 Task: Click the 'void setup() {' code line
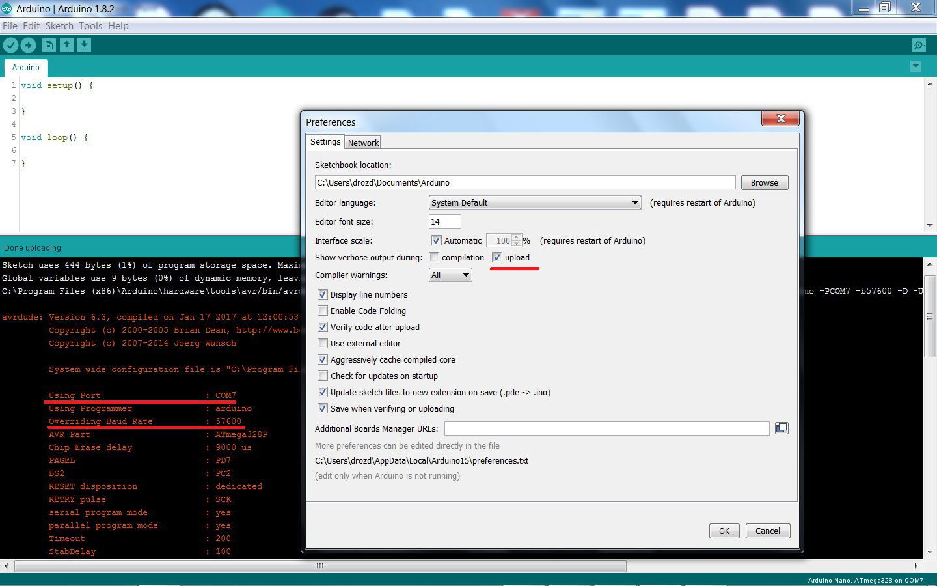point(57,85)
